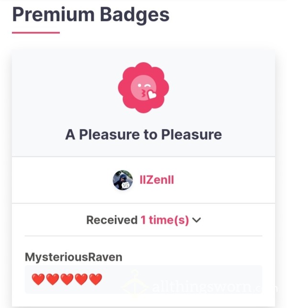Collapse the Received chevron arrow
The width and height of the screenshot is (287, 308).
[x=197, y=220]
